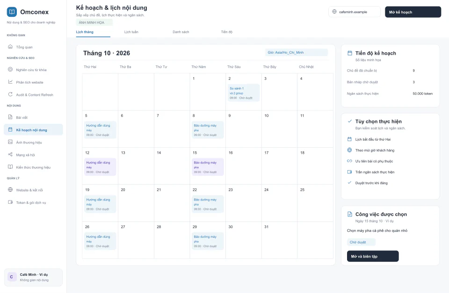449x293 pixels.
Task: Click the Giờ: Asia/Ho_Chi_Minh timezone chip
Action: [297, 52]
